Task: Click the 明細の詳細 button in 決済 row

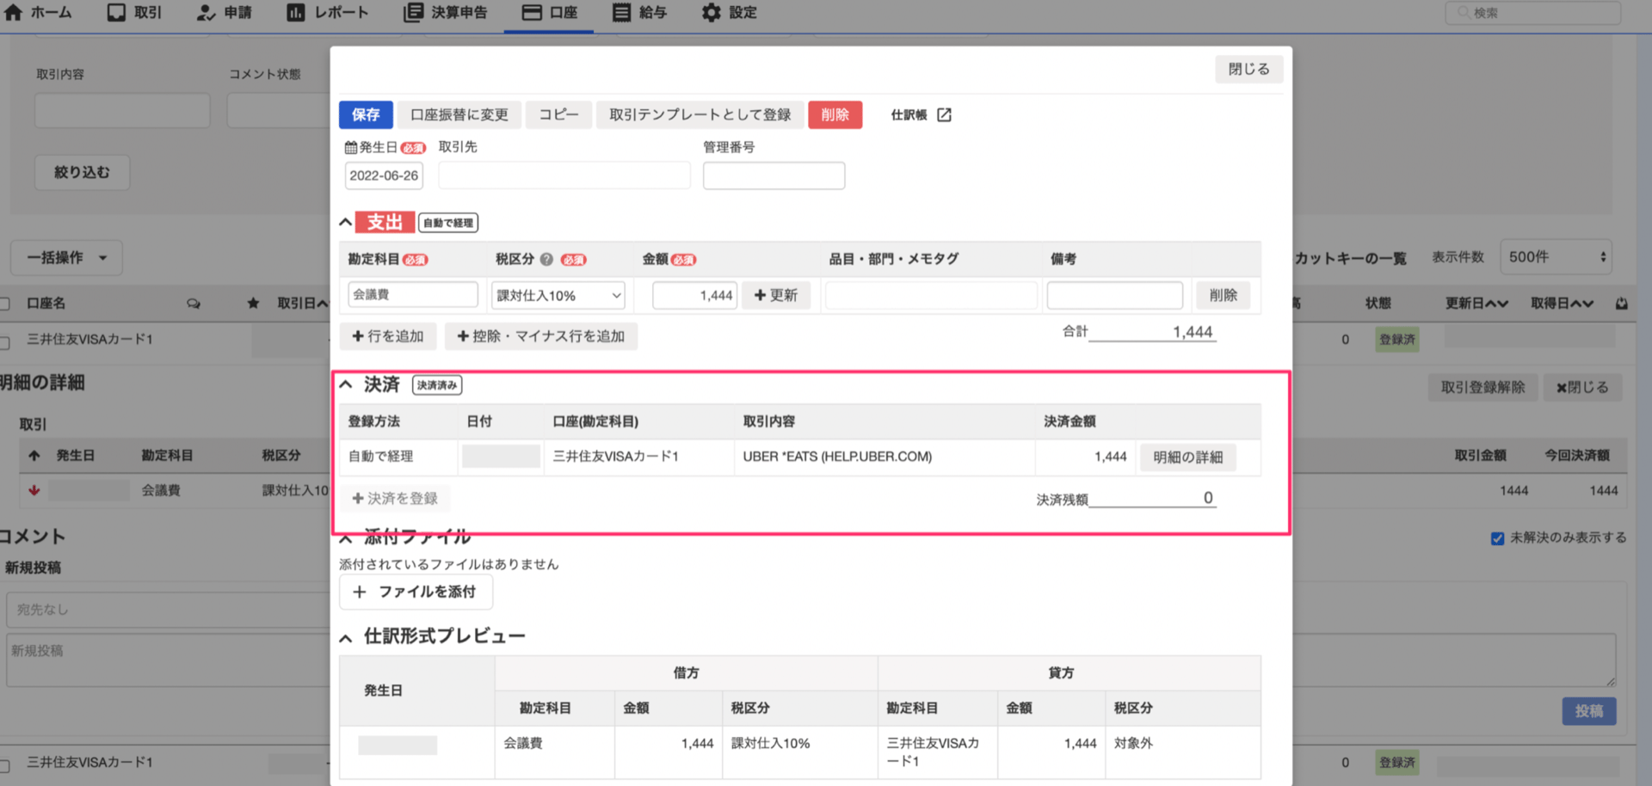Action: point(1187,457)
